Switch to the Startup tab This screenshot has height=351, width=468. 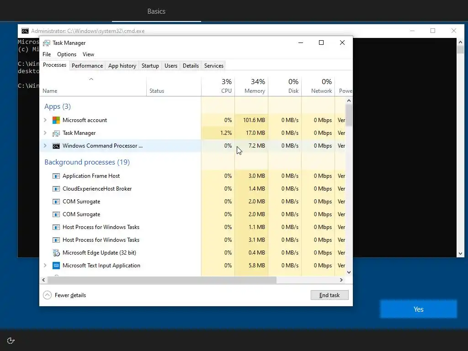tap(150, 66)
